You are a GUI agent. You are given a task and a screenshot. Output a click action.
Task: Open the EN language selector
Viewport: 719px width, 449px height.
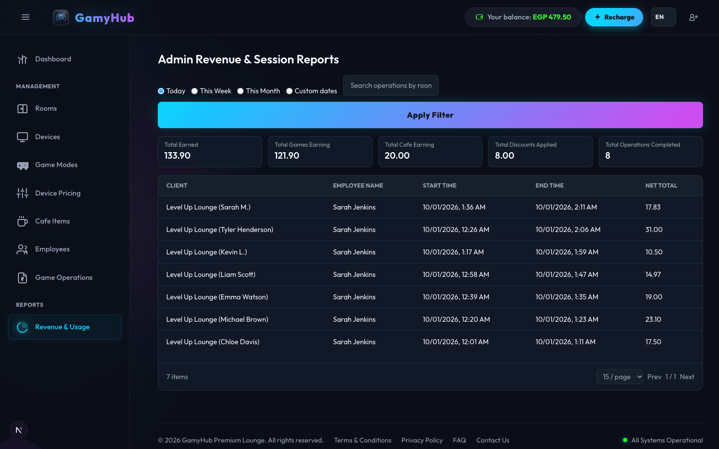click(x=664, y=17)
